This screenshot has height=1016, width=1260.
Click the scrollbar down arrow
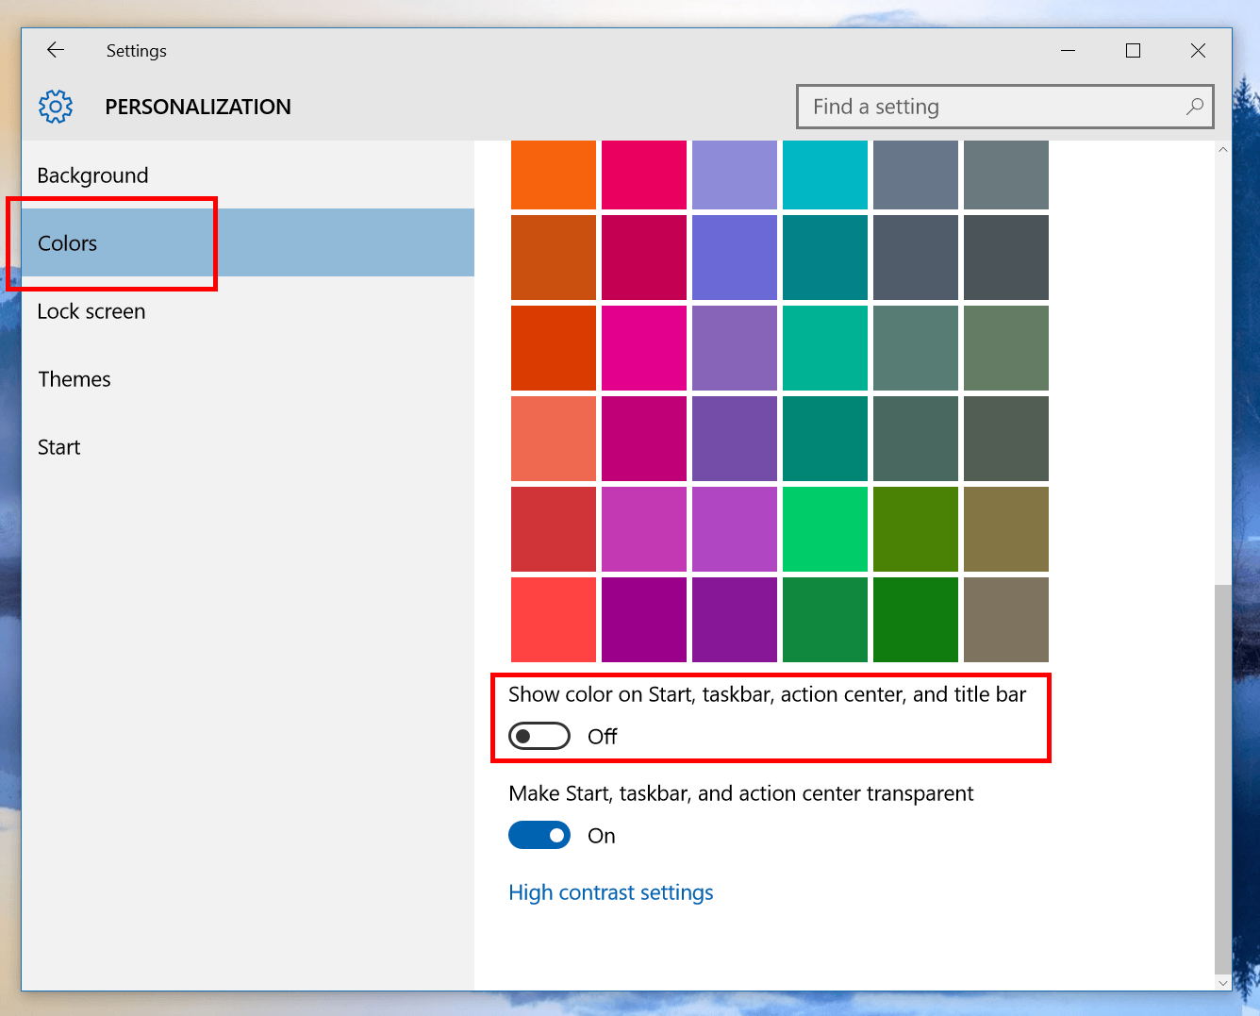[1223, 982]
